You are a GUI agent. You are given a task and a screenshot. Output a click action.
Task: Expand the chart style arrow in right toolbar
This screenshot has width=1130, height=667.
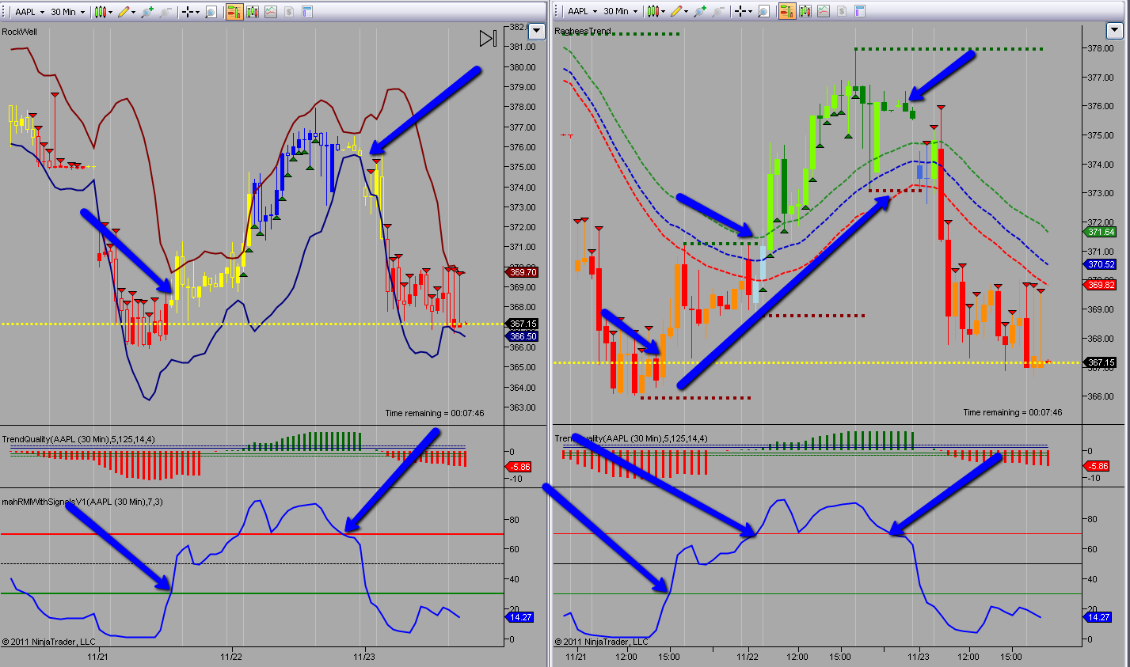(664, 12)
